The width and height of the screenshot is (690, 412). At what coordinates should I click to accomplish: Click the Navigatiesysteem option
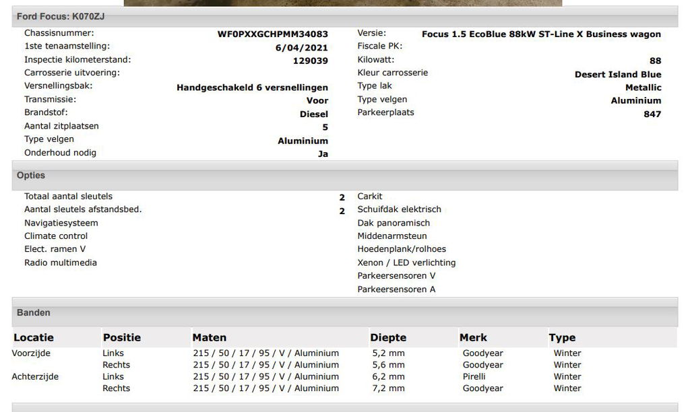(61, 223)
